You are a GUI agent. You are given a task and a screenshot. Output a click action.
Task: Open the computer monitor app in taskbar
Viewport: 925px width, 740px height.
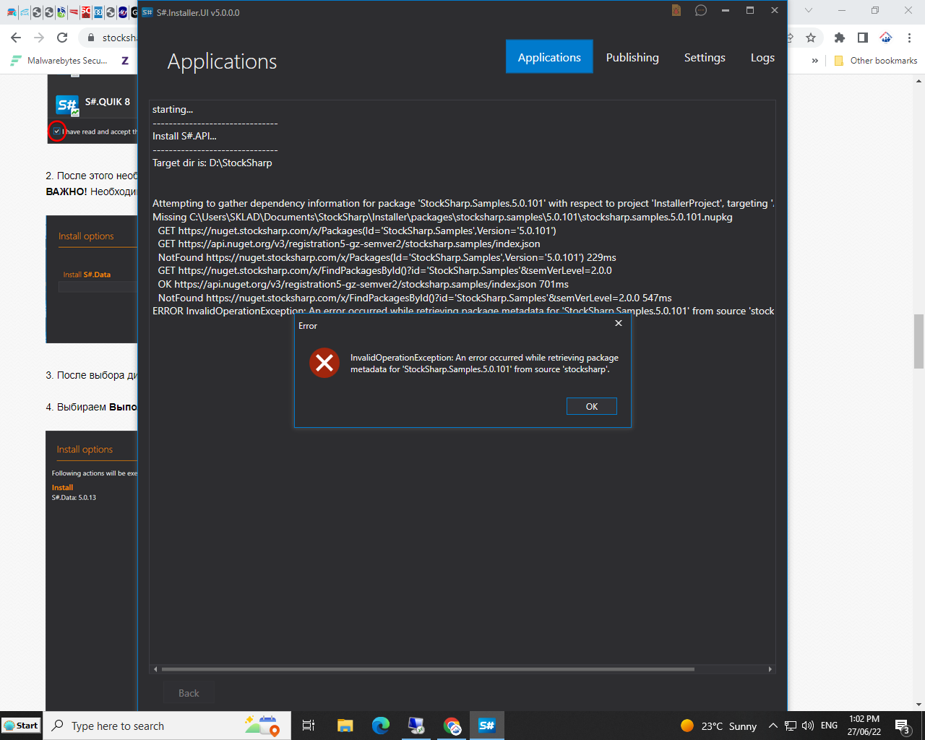coord(416,726)
